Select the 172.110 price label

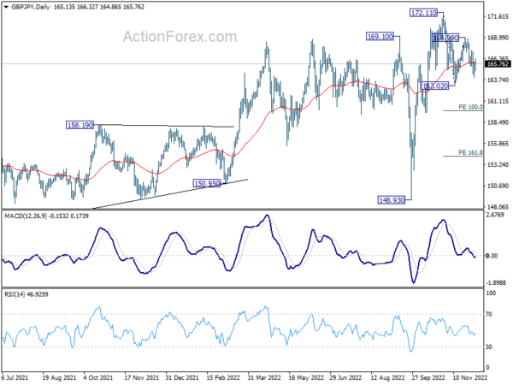(424, 13)
